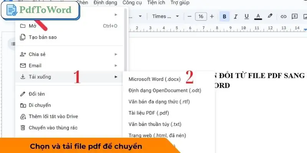Select Đổi tên menu entry
The width and height of the screenshot is (307, 153).
[69, 94]
